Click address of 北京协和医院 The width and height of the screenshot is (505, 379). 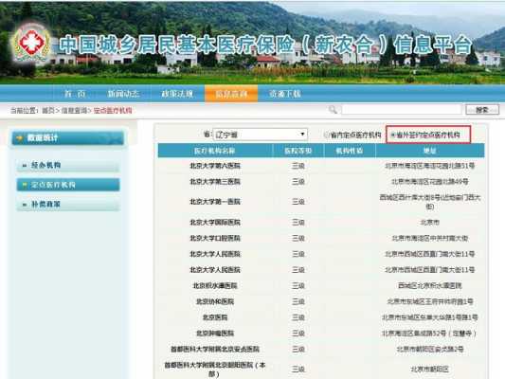(429, 301)
